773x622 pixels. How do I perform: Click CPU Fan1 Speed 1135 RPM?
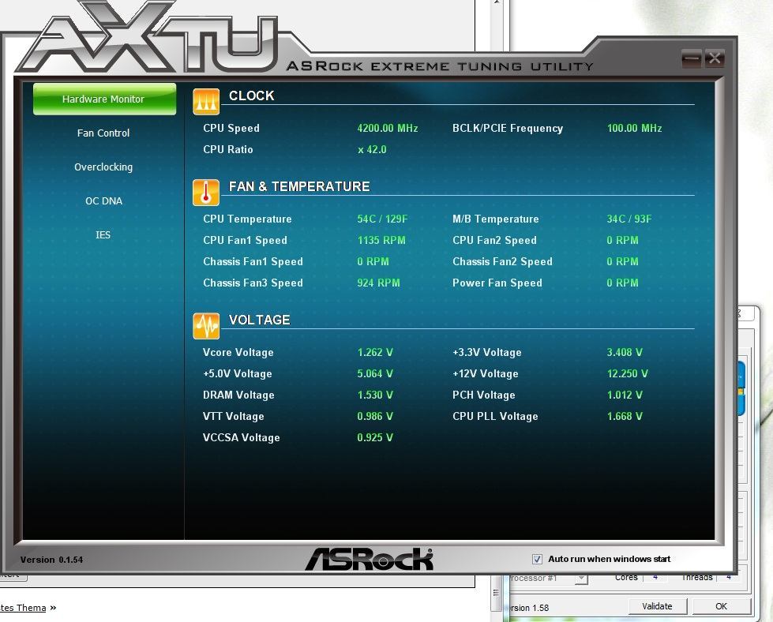click(x=381, y=240)
